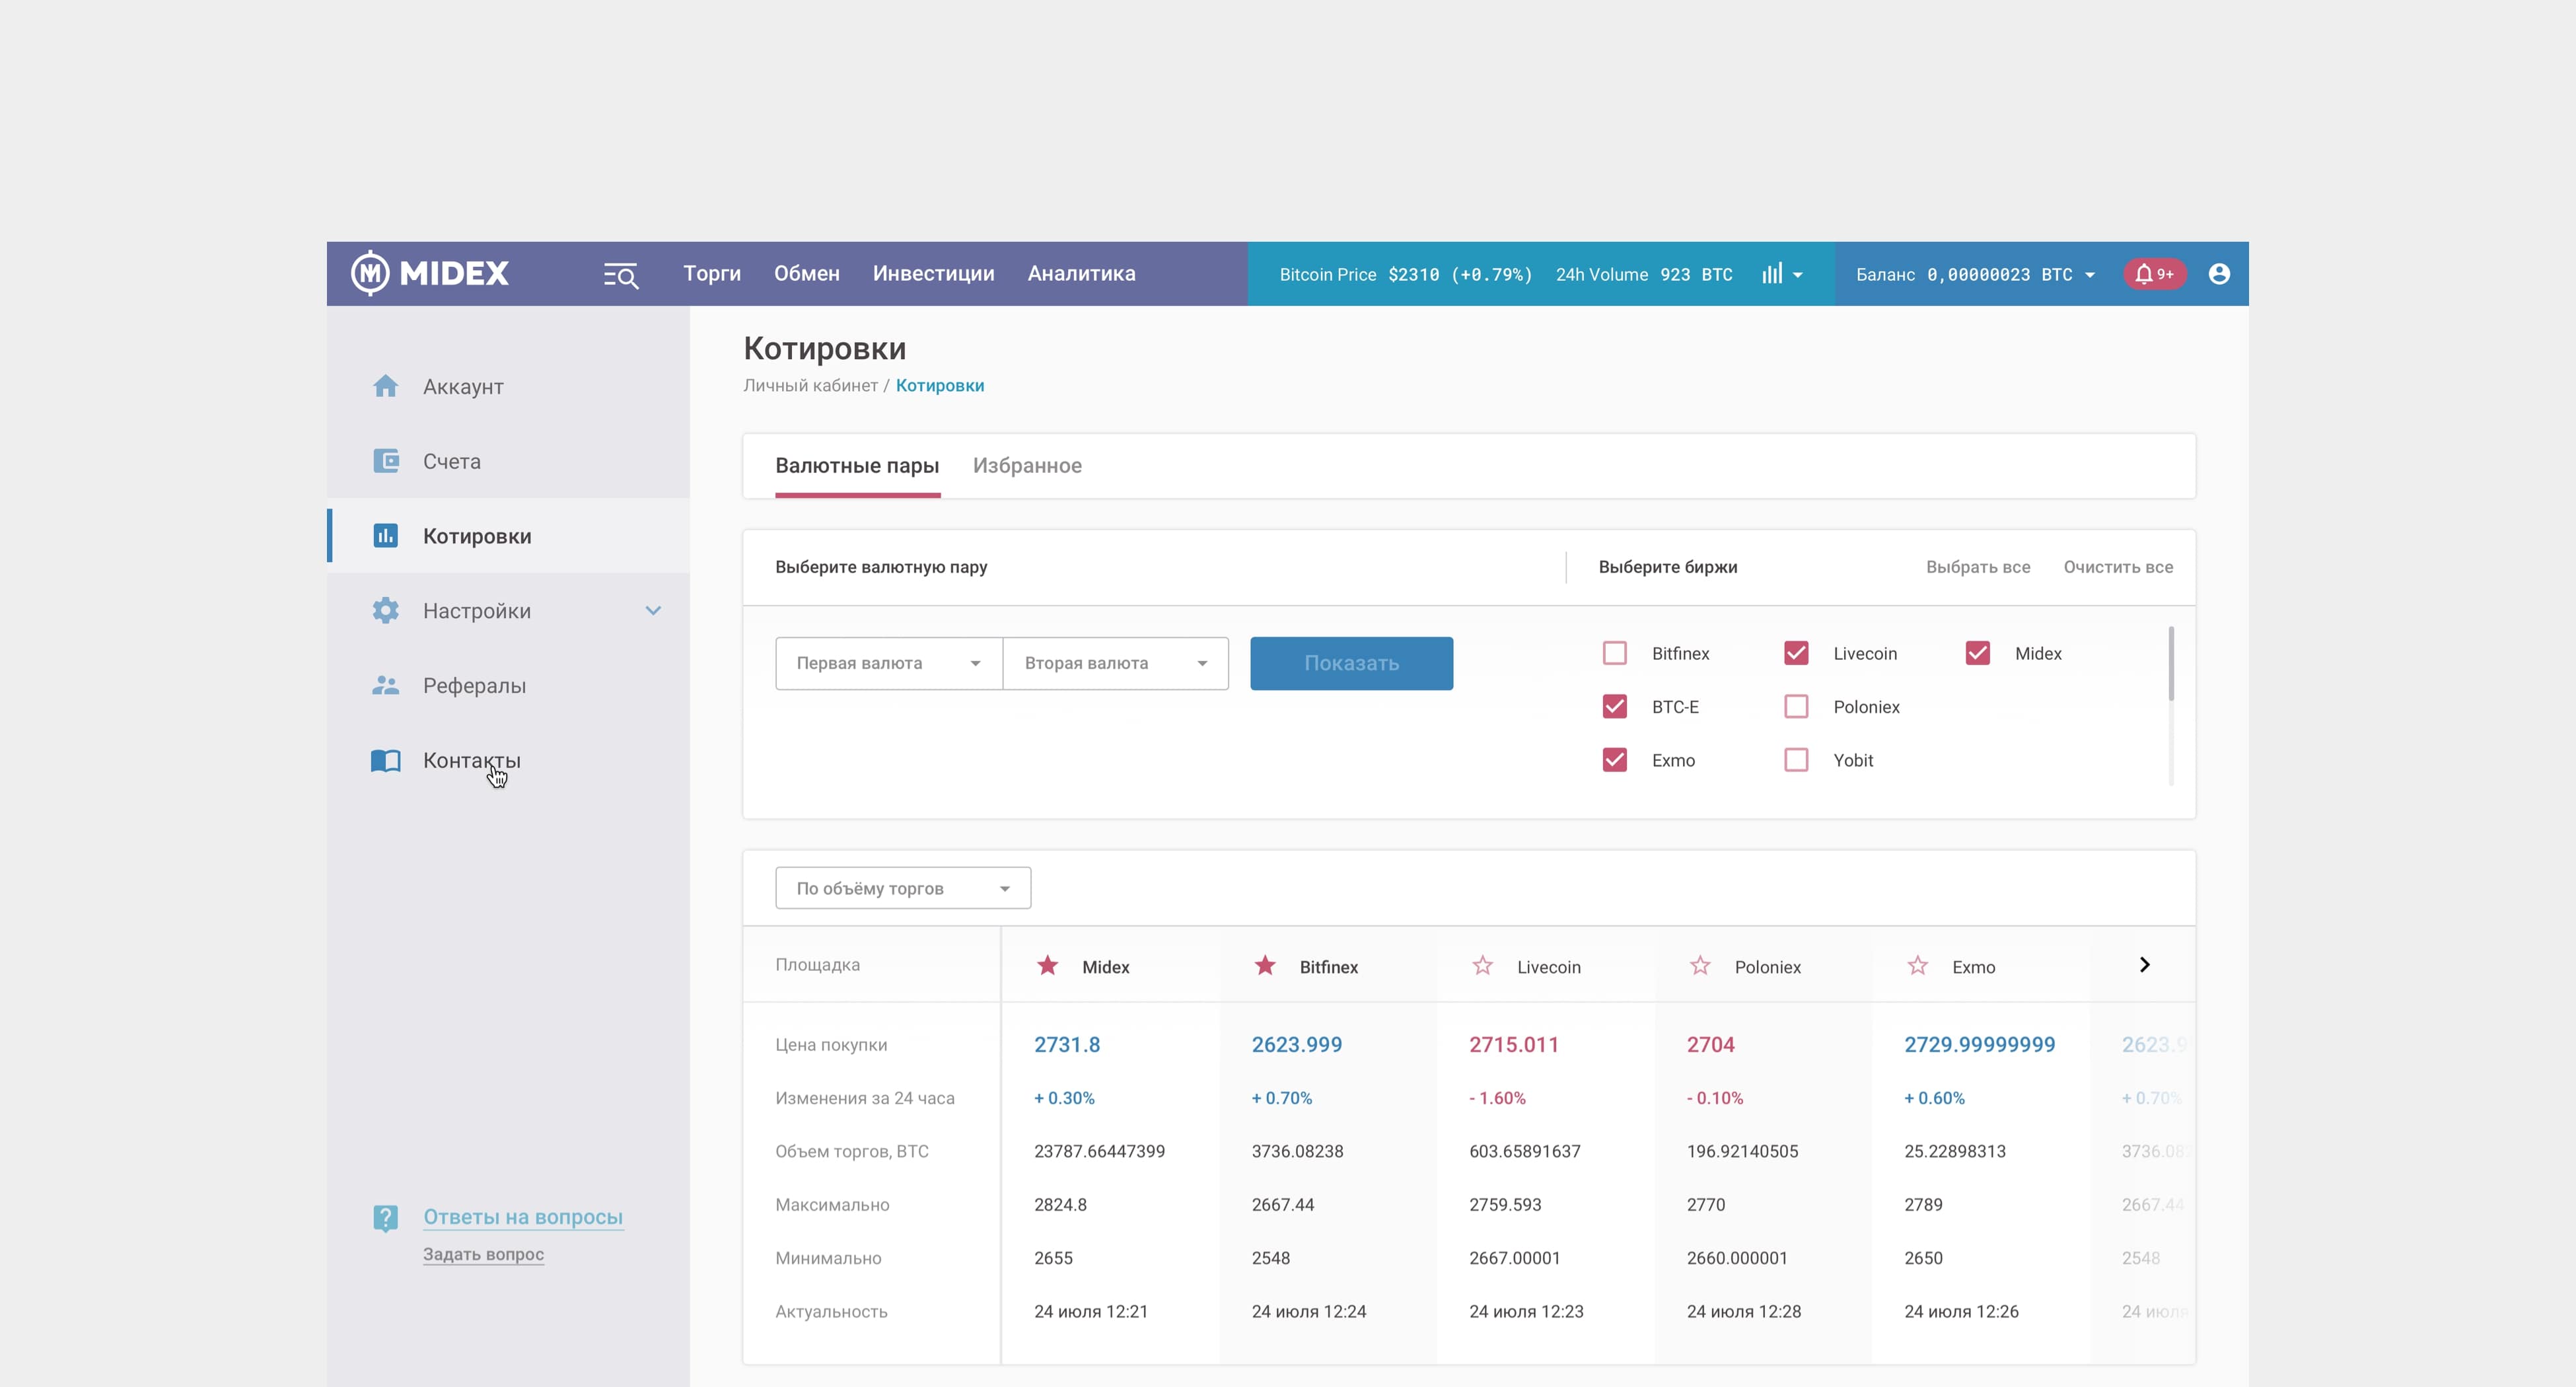Open the По объёму торгов sort dropdown
Viewport: 2576px width, 1387px height.
(903, 888)
